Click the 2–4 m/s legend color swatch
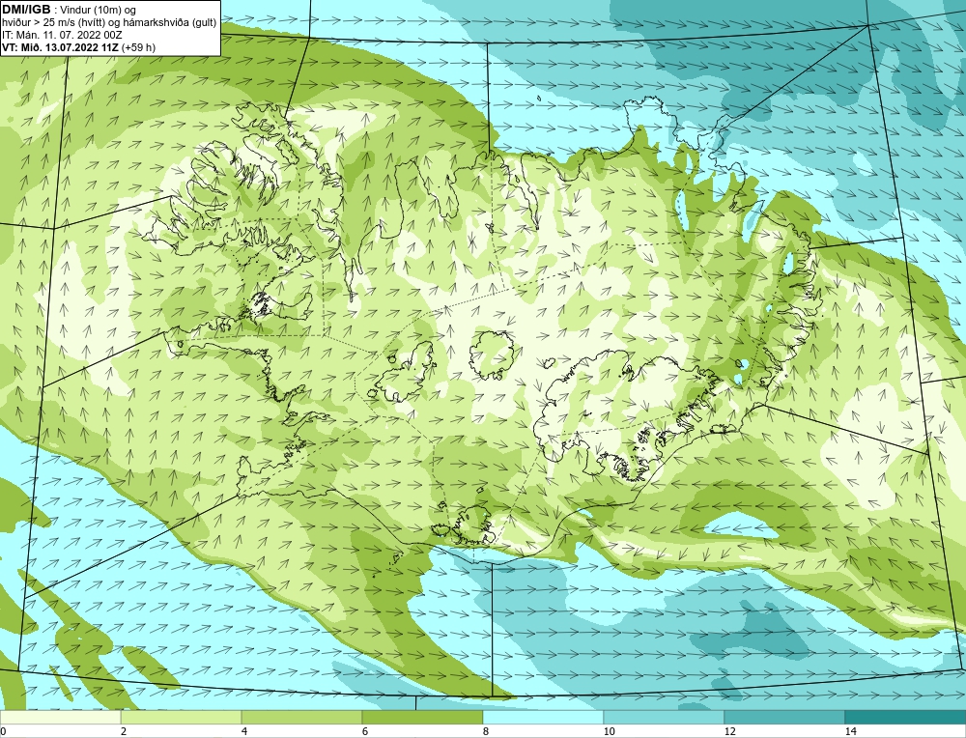This screenshot has width=966, height=738. (182, 717)
